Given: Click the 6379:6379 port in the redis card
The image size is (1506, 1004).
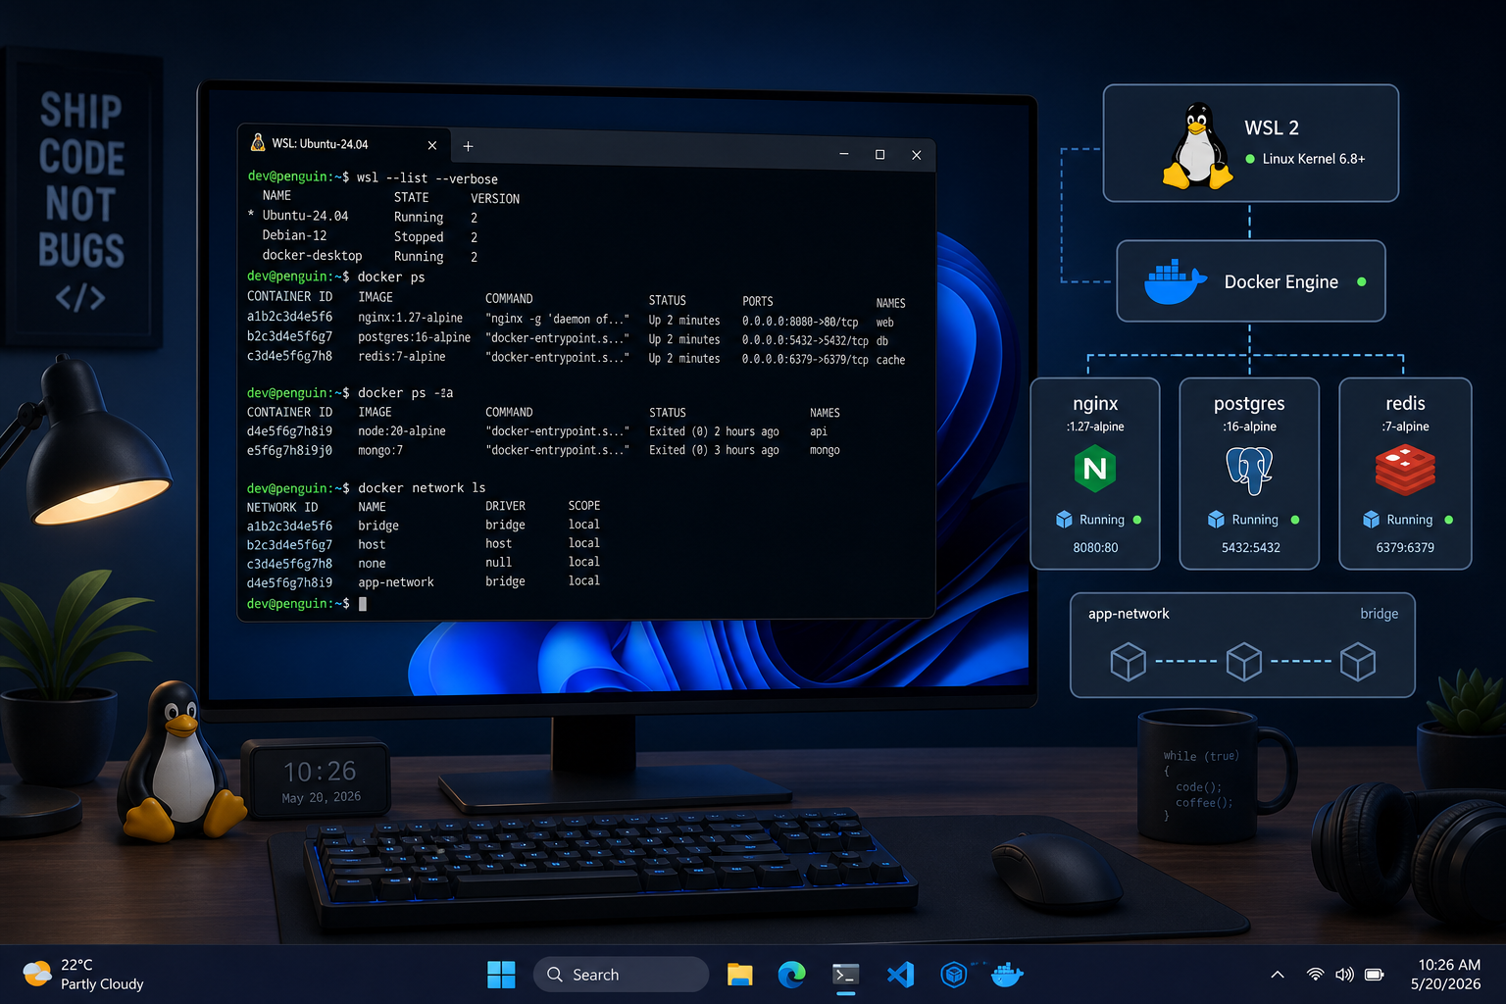Looking at the screenshot, I should [1405, 548].
